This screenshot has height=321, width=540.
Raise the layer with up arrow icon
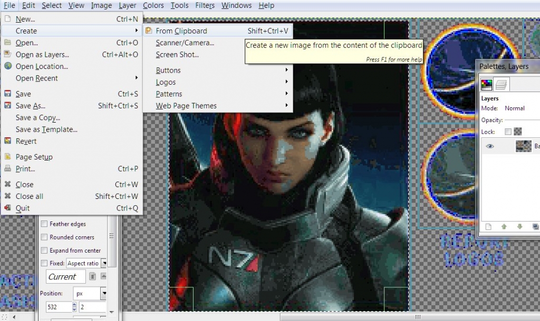pos(504,227)
